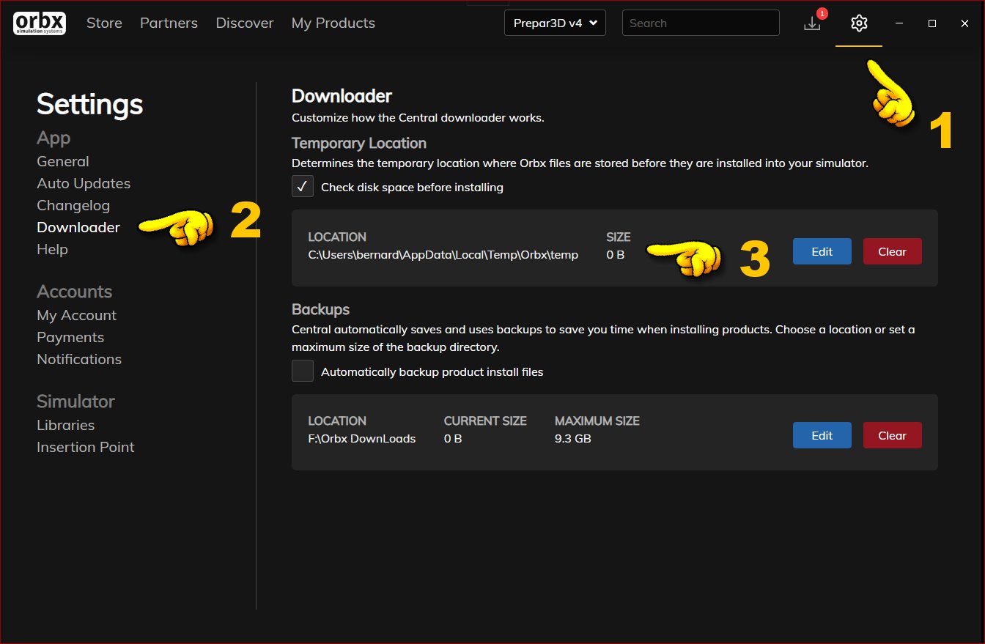Go to My Products
Image resolution: width=985 pixels, height=644 pixels.
point(333,23)
